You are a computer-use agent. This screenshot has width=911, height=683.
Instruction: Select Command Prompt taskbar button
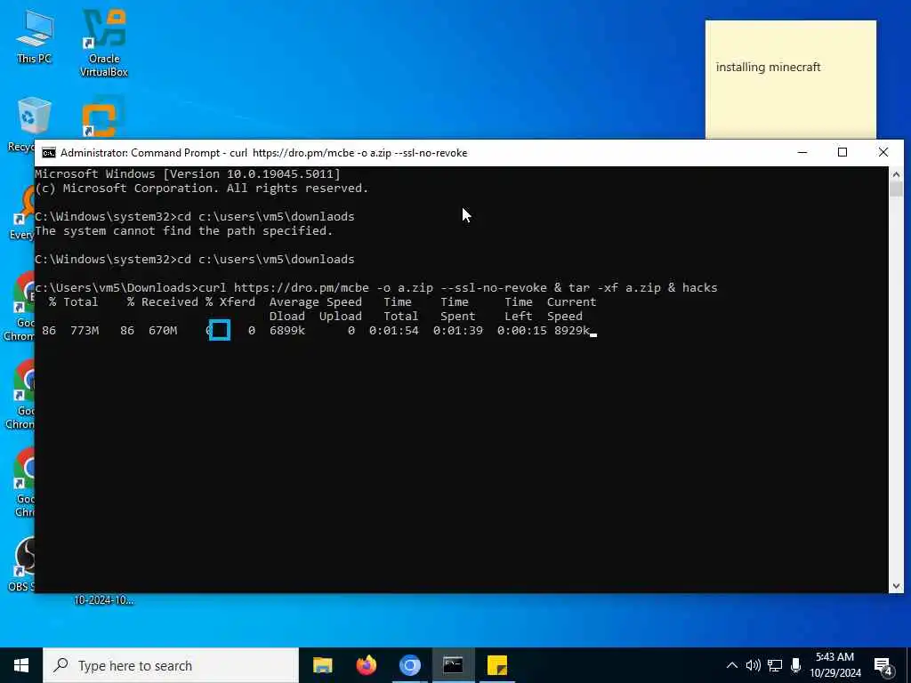coord(453,665)
